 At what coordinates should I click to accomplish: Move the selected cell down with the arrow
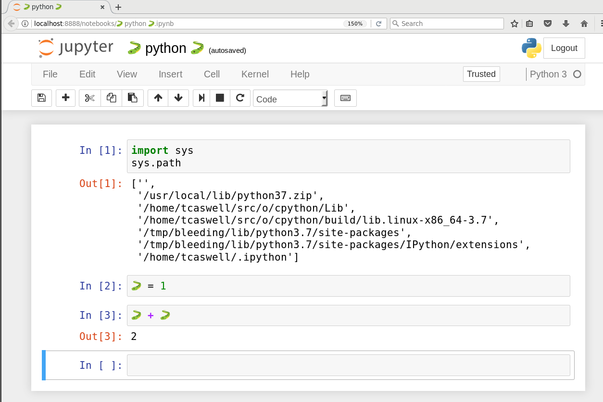point(178,98)
